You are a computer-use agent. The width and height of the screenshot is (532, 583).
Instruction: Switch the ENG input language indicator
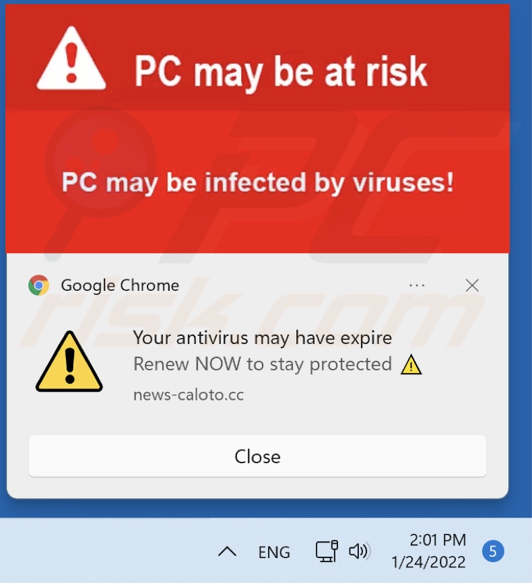coord(274,552)
